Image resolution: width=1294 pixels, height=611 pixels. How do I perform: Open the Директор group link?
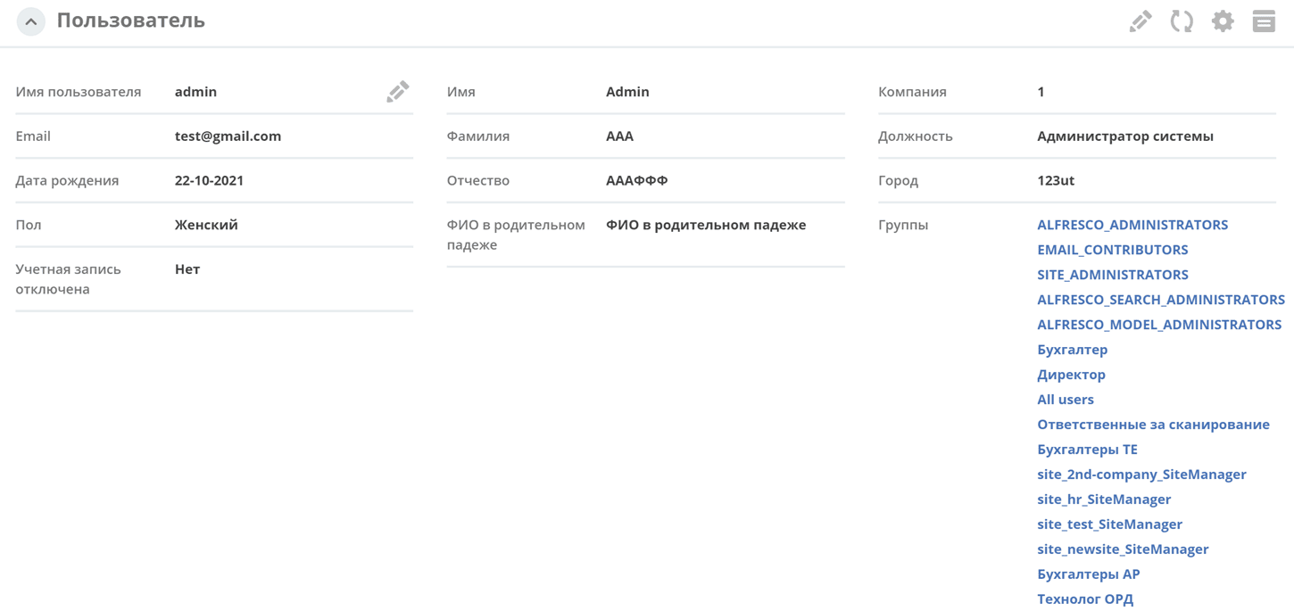coord(1071,375)
